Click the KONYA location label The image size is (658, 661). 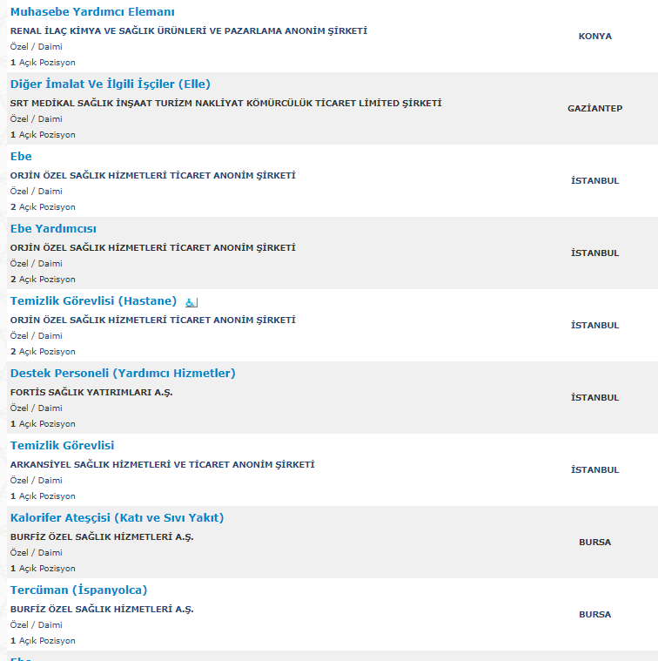595,37
